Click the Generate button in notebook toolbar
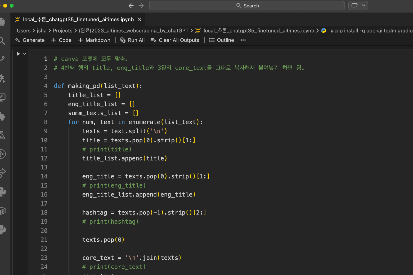413x275 pixels. click(x=30, y=40)
